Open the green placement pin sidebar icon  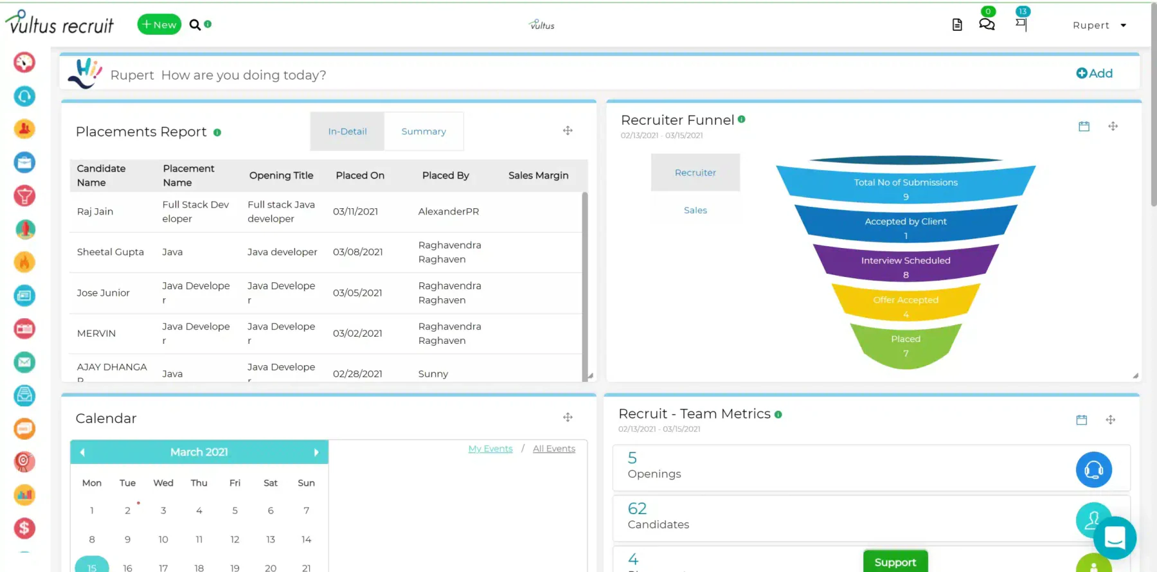coord(24,229)
